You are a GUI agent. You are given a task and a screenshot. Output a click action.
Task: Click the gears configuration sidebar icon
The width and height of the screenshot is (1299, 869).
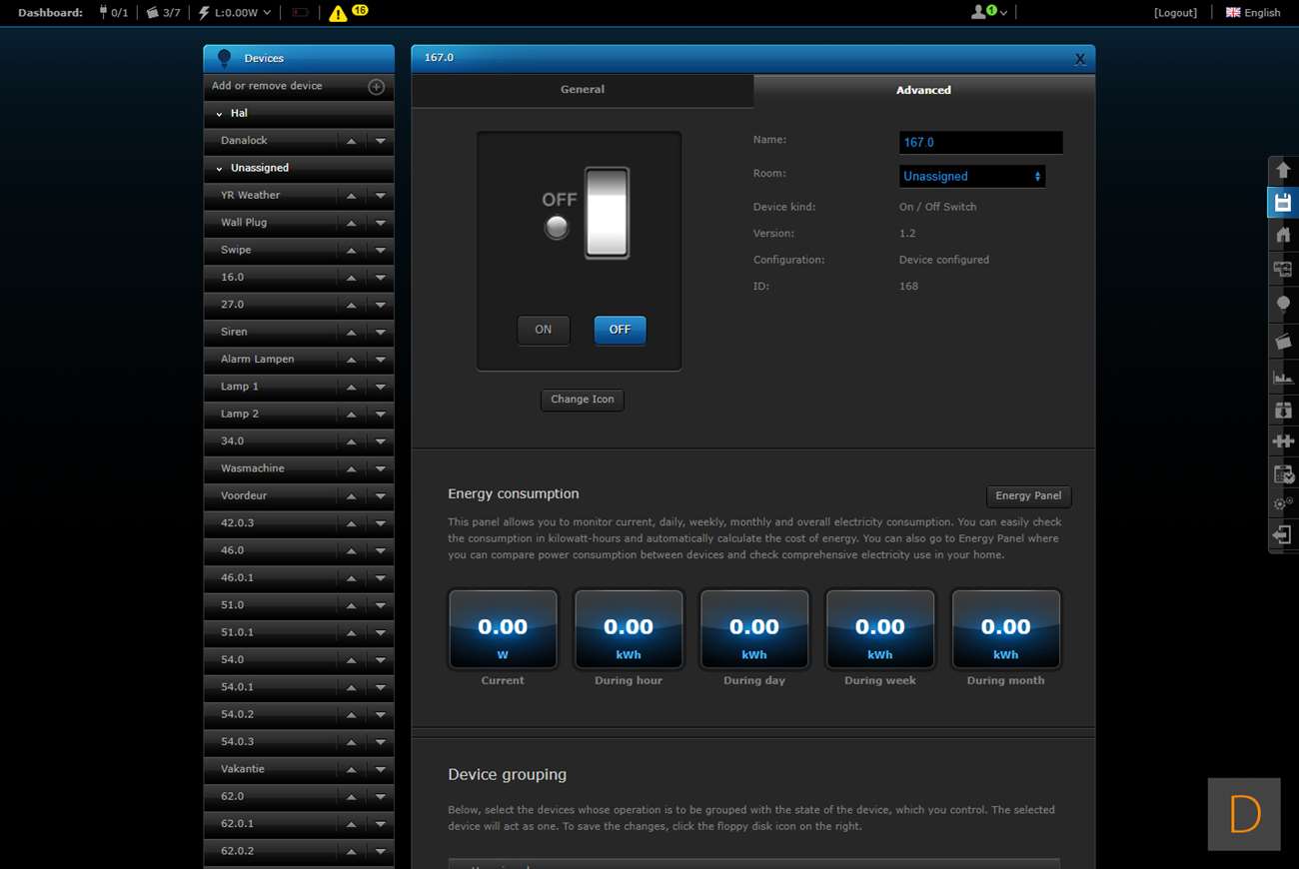click(x=1283, y=504)
